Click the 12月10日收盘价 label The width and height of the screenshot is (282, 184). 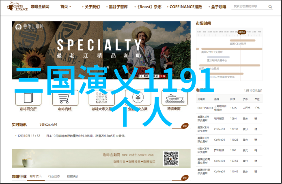click(x=253, y=90)
